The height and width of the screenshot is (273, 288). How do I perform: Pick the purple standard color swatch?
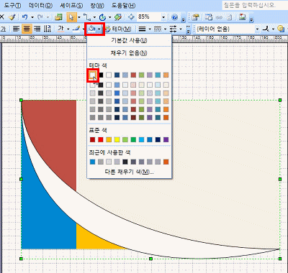click(166, 139)
